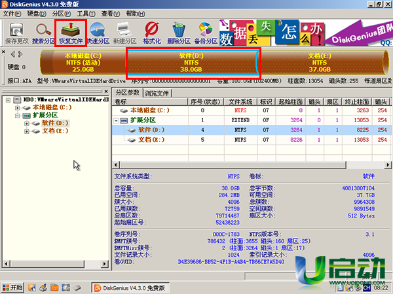393x294 pixels.
Task: Click the 标识 column header
Action: 266,102
